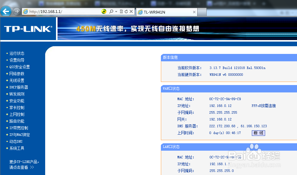Screen dimensions: 297x175
Task: Click the browser Back arrow button
Action: [x=6, y=11]
